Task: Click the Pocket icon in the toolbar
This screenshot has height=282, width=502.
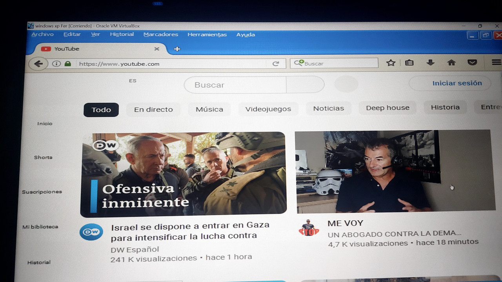Action: 472,63
